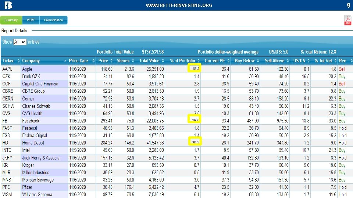The image size is (353, 198).
Task: Click Facebook total value 22,005.75
Action: [155, 121]
